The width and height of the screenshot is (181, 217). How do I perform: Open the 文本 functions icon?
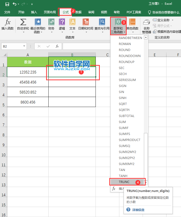pyautogui.click(x=72, y=22)
